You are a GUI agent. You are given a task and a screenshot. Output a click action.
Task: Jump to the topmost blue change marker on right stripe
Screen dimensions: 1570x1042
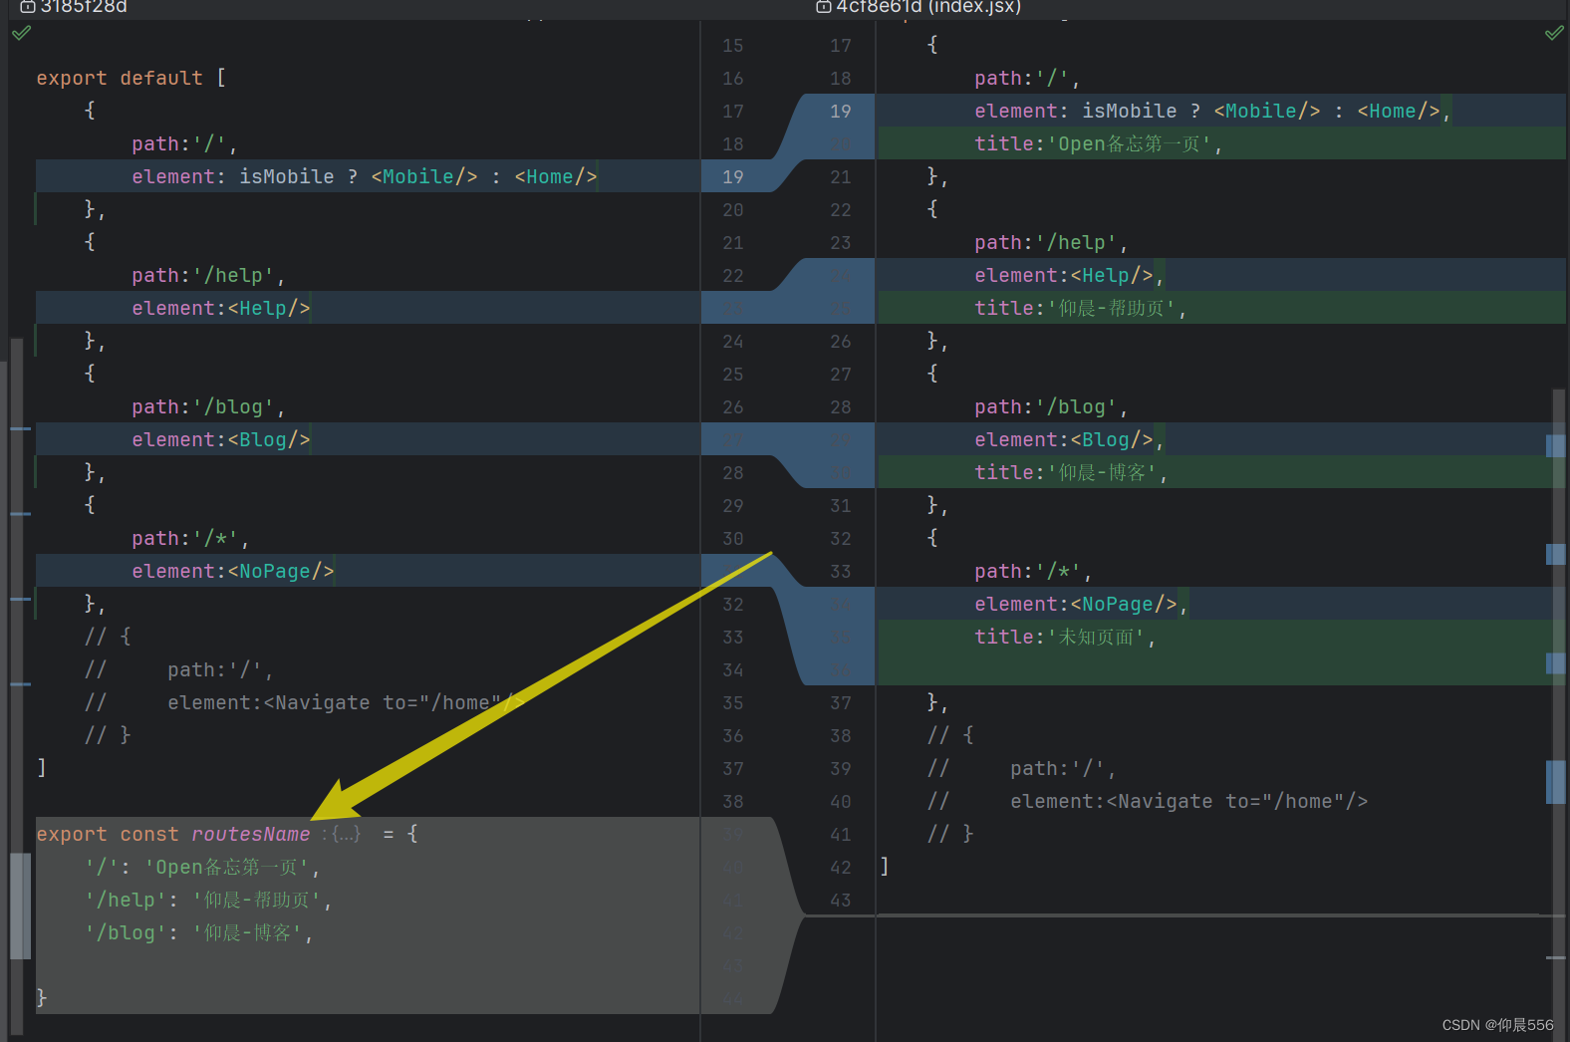click(1555, 445)
